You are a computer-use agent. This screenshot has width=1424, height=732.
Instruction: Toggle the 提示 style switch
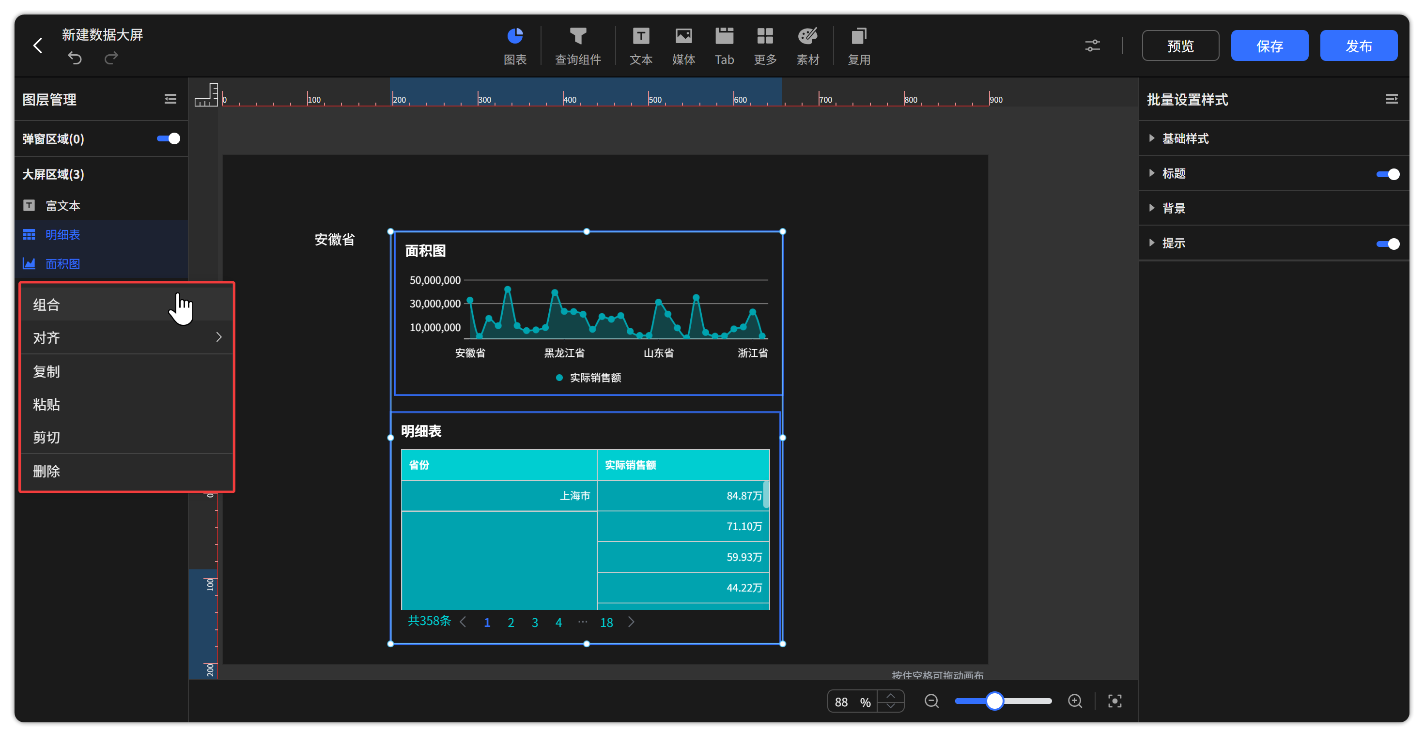coord(1388,244)
